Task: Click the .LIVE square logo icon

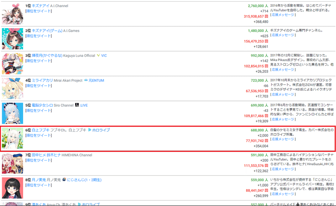Action: click(x=77, y=105)
